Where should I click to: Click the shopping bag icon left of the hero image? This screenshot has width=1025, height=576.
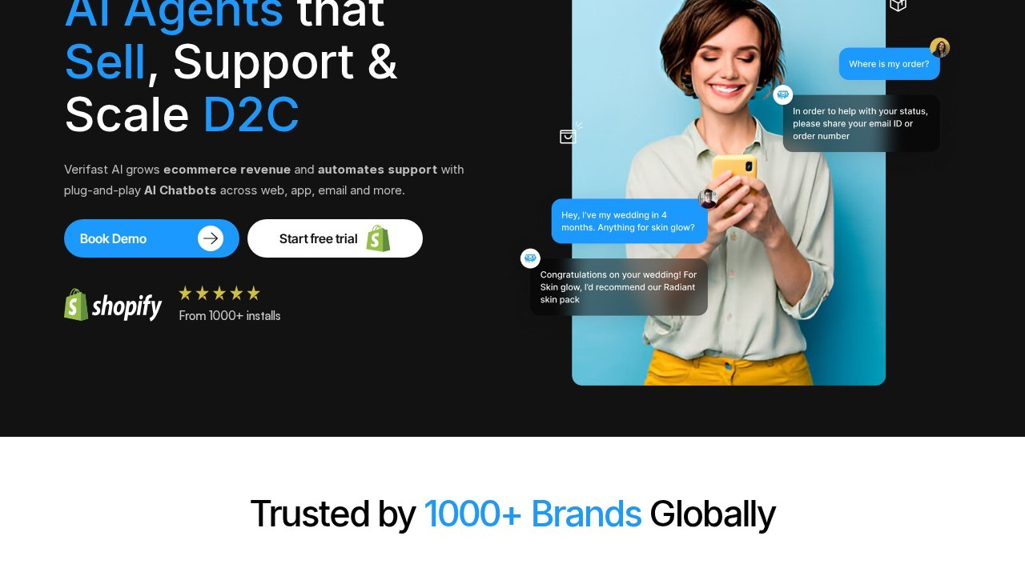(570, 134)
